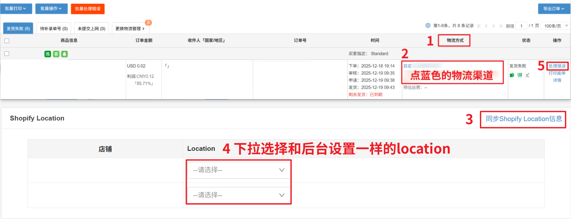
Task: Click the green 拣 picking status icon
Action: 48,54
